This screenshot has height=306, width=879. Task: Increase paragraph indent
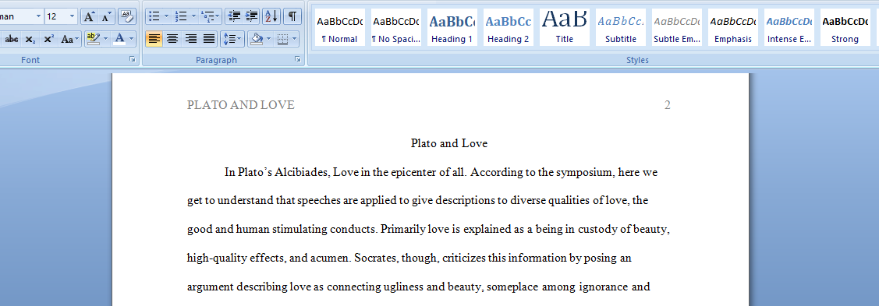click(x=252, y=16)
